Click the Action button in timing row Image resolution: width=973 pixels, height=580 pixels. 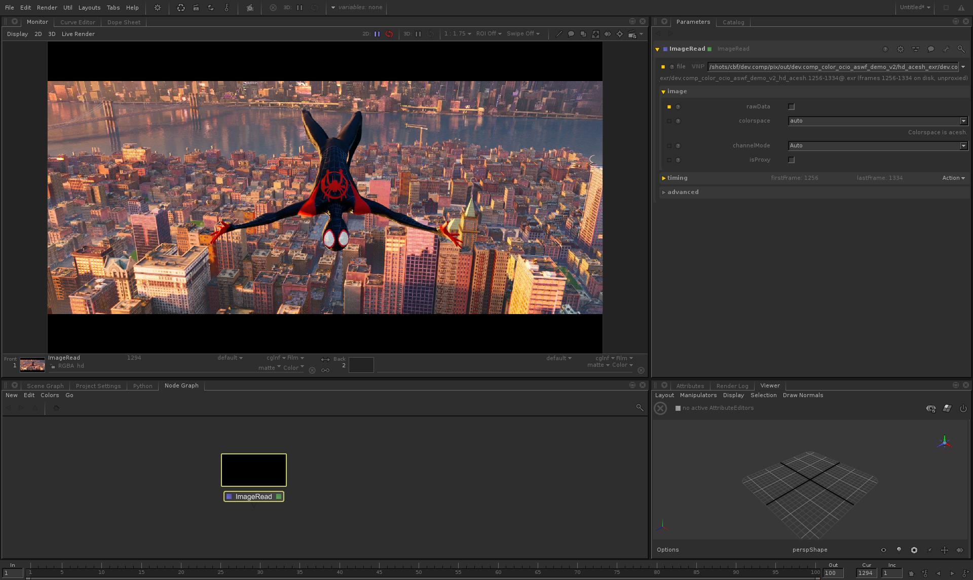(x=953, y=178)
